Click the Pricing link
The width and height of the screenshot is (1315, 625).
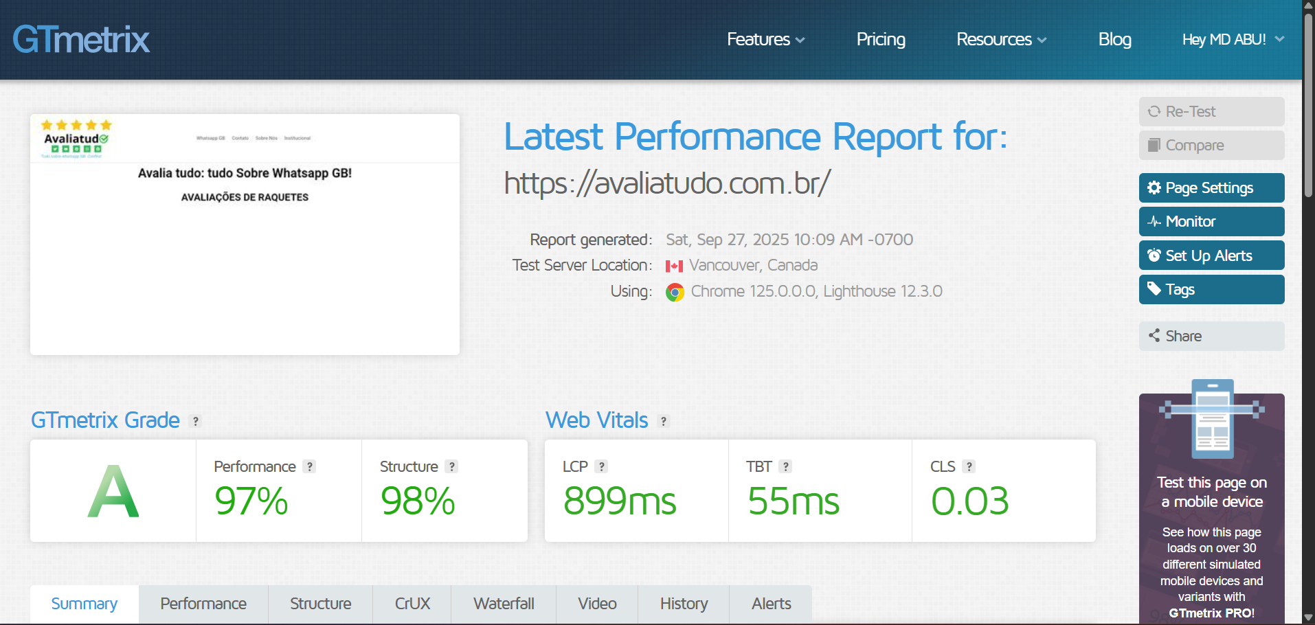880,39
